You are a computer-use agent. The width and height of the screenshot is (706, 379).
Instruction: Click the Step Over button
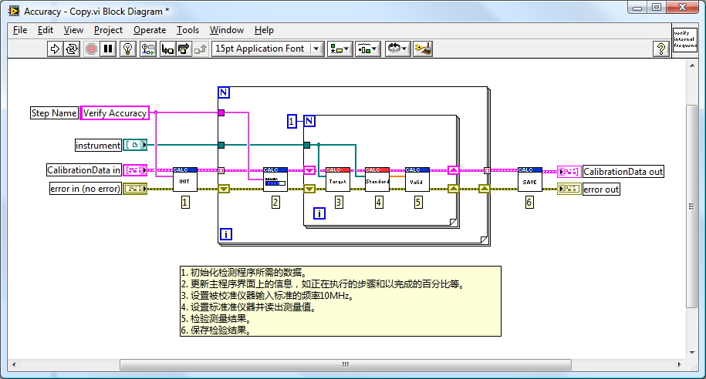pyautogui.click(x=183, y=49)
